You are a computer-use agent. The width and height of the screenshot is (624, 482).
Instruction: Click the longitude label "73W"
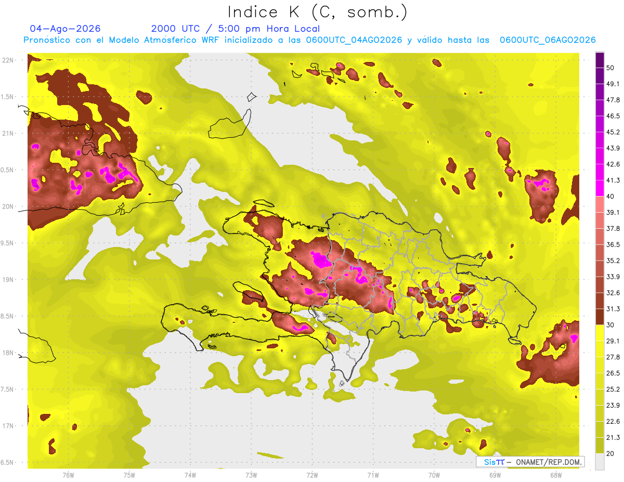tap(251, 475)
